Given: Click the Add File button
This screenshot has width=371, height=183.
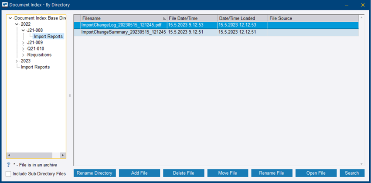Looking at the screenshot, I should click(x=139, y=173).
